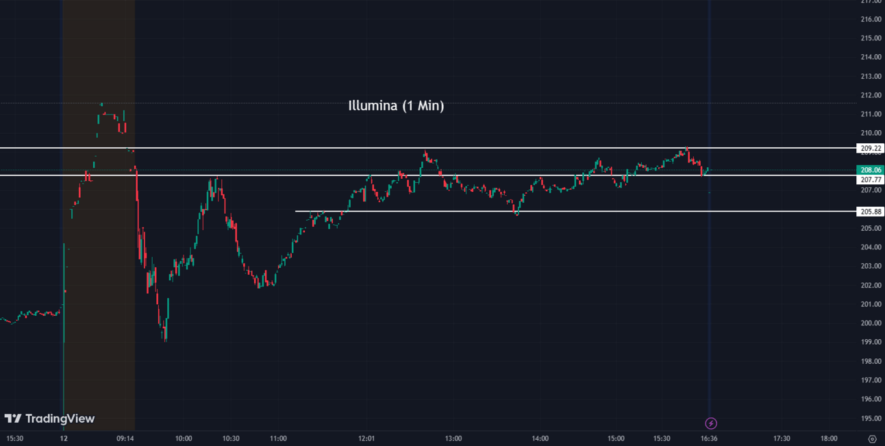Click the 10:00 time axis label
The height and width of the screenshot is (446, 885).
tap(184, 438)
